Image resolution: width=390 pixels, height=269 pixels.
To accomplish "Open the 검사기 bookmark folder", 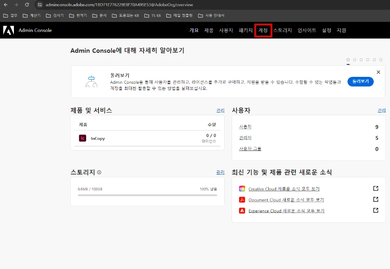I will 55,16.
